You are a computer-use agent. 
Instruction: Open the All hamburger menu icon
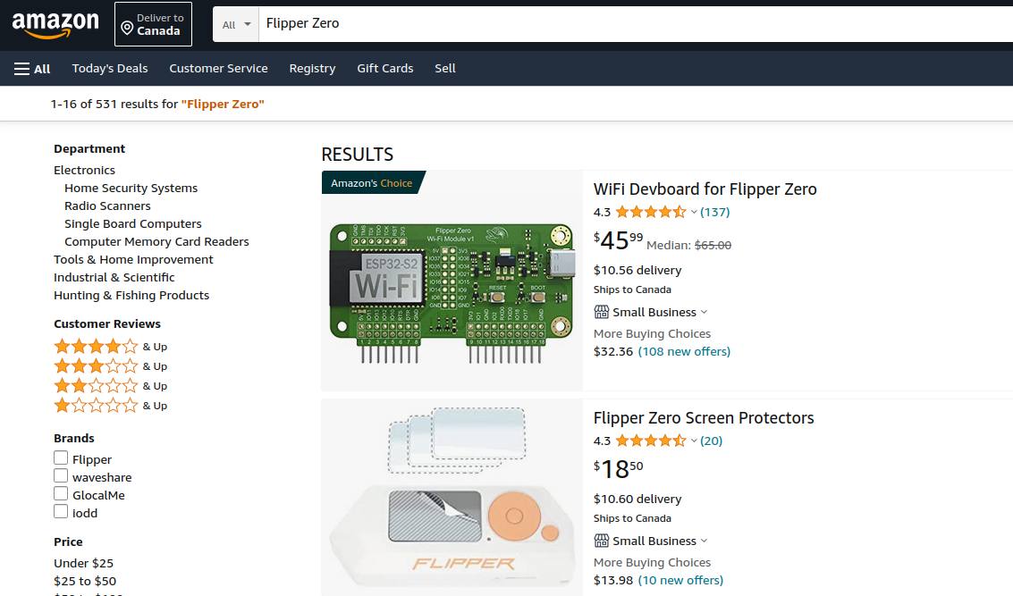click(x=22, y=69)
